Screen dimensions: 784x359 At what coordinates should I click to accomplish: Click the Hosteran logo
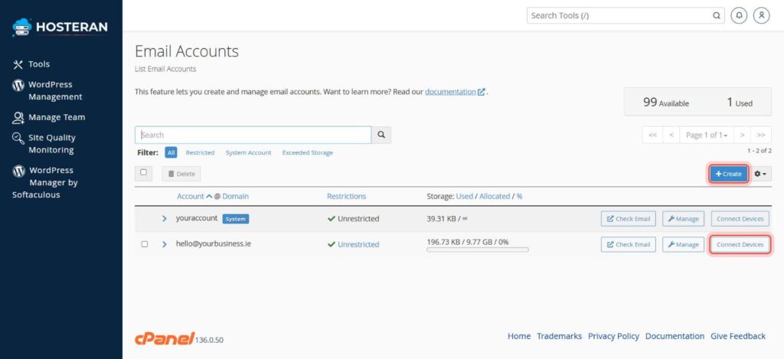[x=60, y=27]
